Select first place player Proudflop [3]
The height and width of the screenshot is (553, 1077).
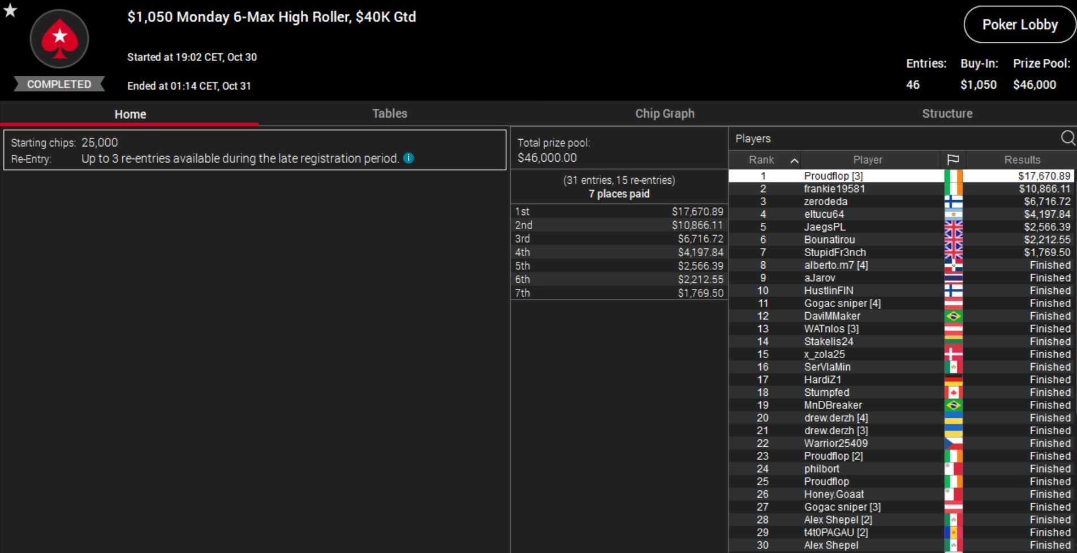[833, 176]
